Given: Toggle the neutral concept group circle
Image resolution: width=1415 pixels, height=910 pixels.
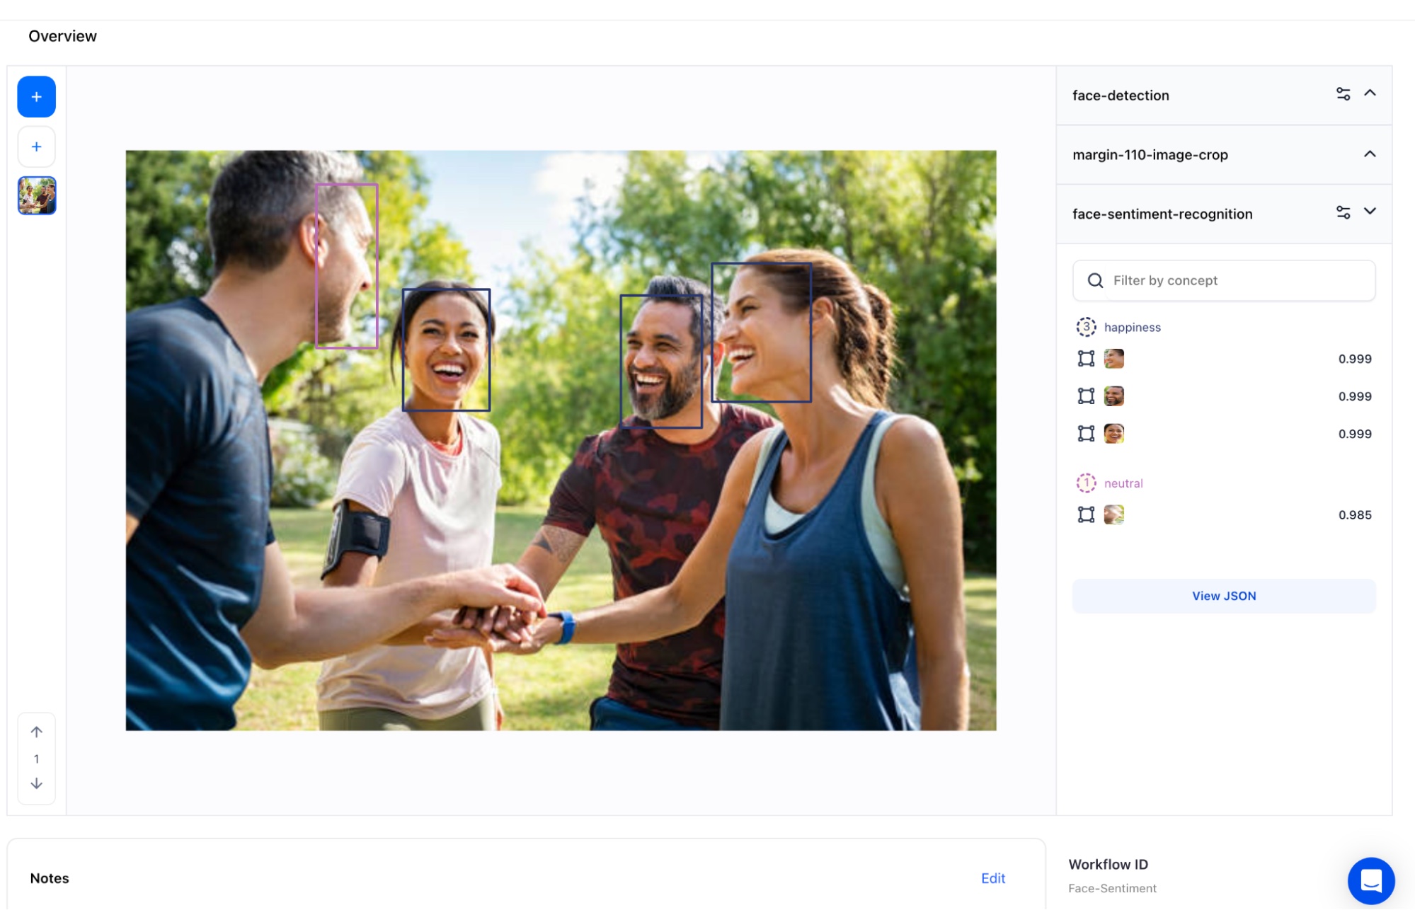Looking at the screenshot, I should [x=1086, y=483].
